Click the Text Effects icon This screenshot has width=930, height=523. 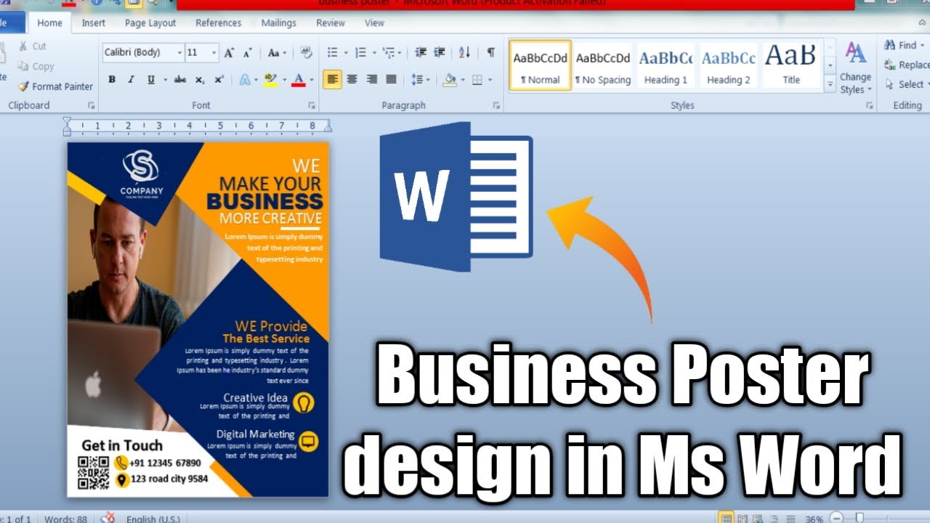(245, 79)
